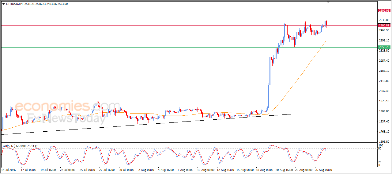Select the 2602.05 red price label
This screenshot has width=392, height=174.
(384, 11)
